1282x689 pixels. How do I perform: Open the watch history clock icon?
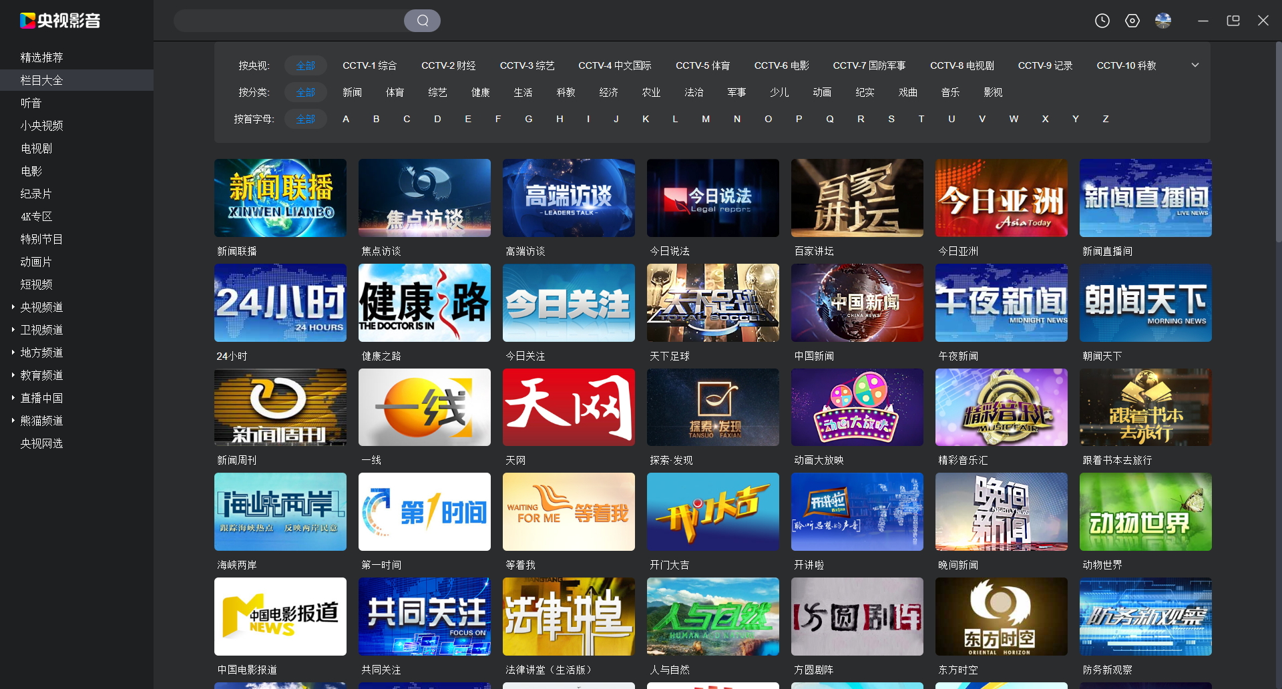(1102, 21)
